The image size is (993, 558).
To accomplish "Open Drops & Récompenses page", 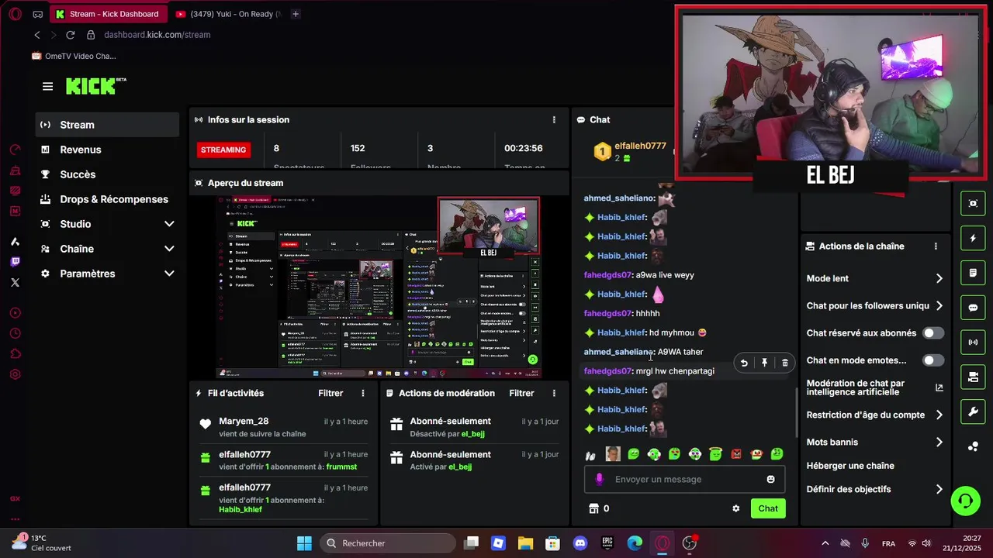I will point(107,199).
